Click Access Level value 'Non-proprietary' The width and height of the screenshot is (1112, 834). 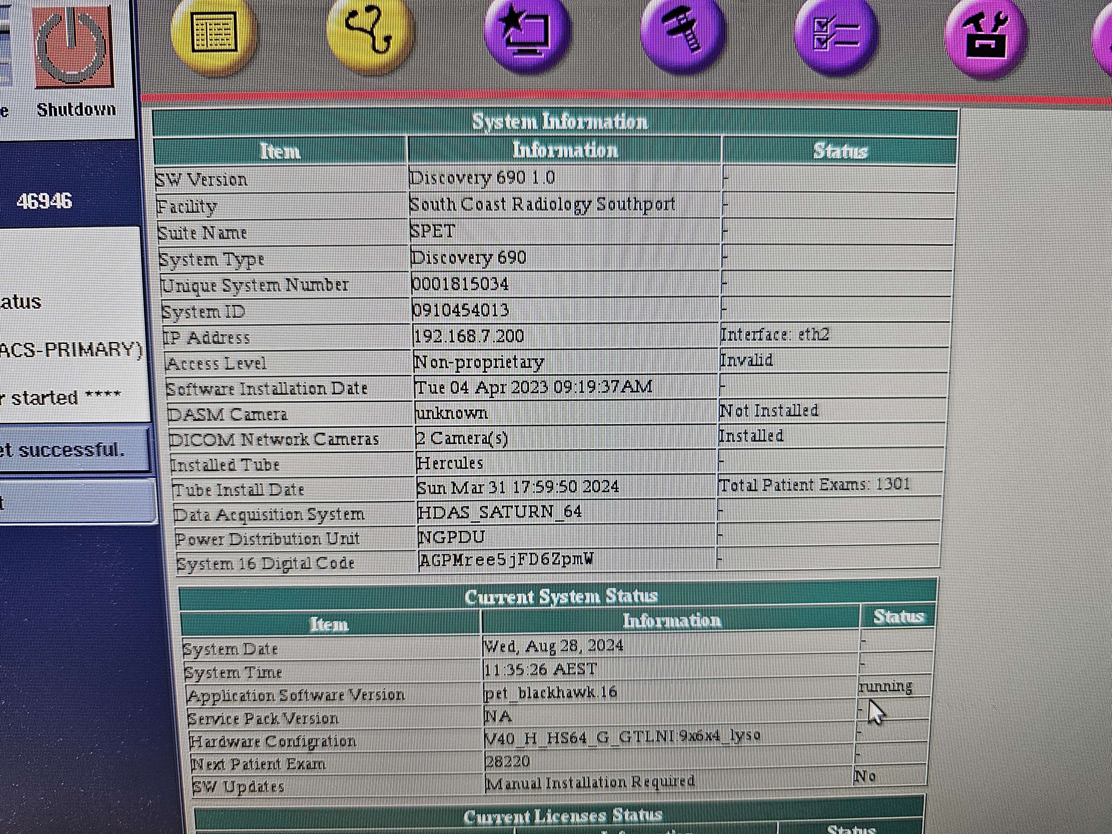pos(479,362)
